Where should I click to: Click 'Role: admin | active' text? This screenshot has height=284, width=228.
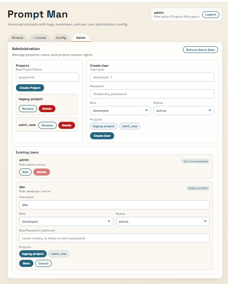click(x=32, y=165)
